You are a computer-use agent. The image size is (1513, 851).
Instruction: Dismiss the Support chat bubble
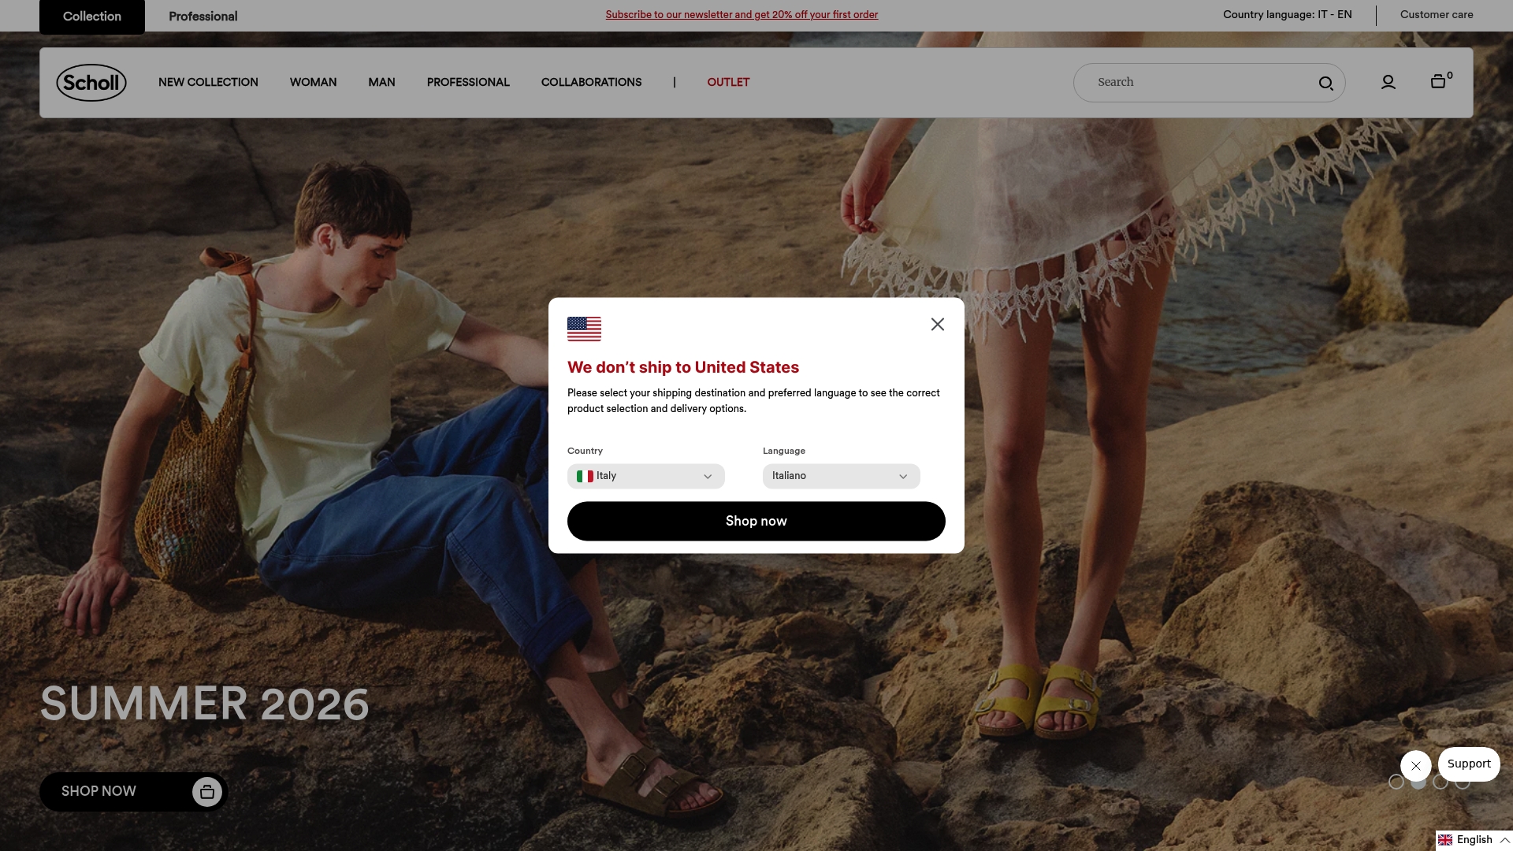tap(1416, 766)
